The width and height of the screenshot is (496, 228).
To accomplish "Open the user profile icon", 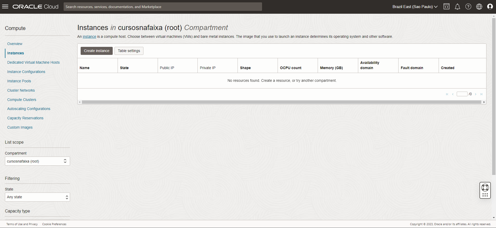I will [490, 7].
